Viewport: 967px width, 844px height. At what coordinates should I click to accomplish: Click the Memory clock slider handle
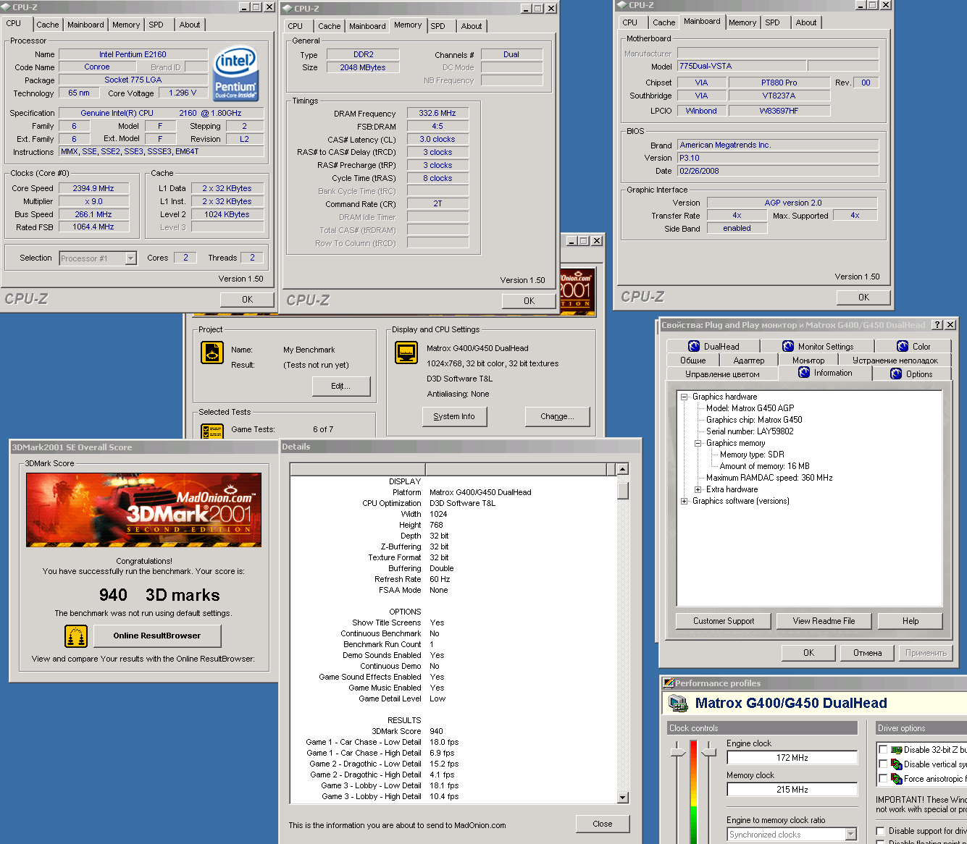[x=709, y=753]
